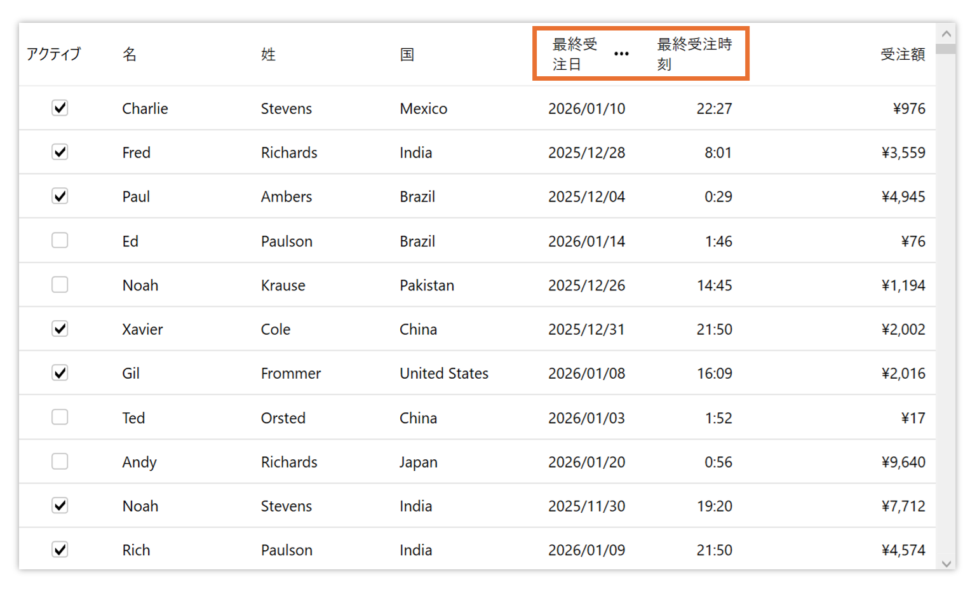Click the 名 column header

pyautogui.click(x=130, y=54)
